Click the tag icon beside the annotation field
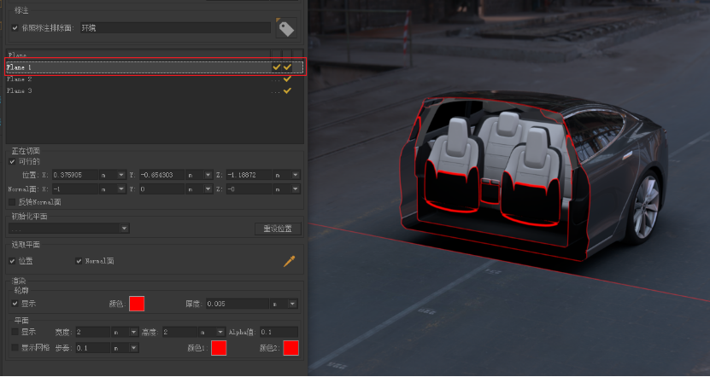This screenshot has width=710, height=377. [285, 28]
